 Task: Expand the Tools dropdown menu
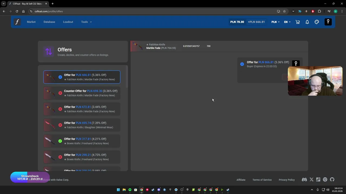pyautogui.click(x=86, y=22)
